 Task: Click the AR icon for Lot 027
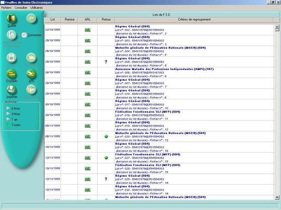[x=88, y=157]
